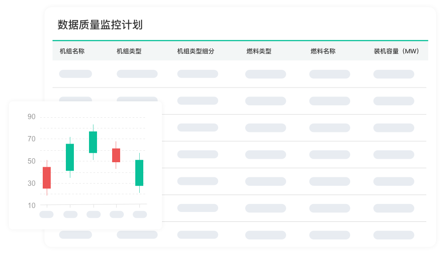Click the second green candlestick bar
The height and width of the screenshot is (256, 445).
coord(70,157)
